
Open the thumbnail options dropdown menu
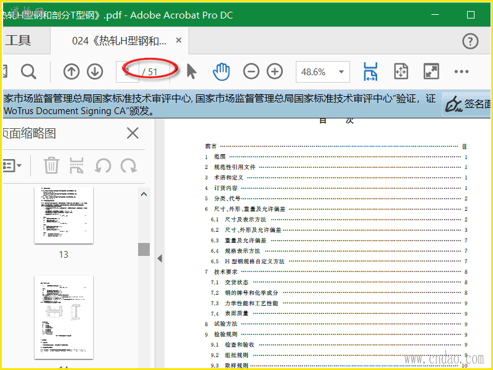(x=12, y=165)
